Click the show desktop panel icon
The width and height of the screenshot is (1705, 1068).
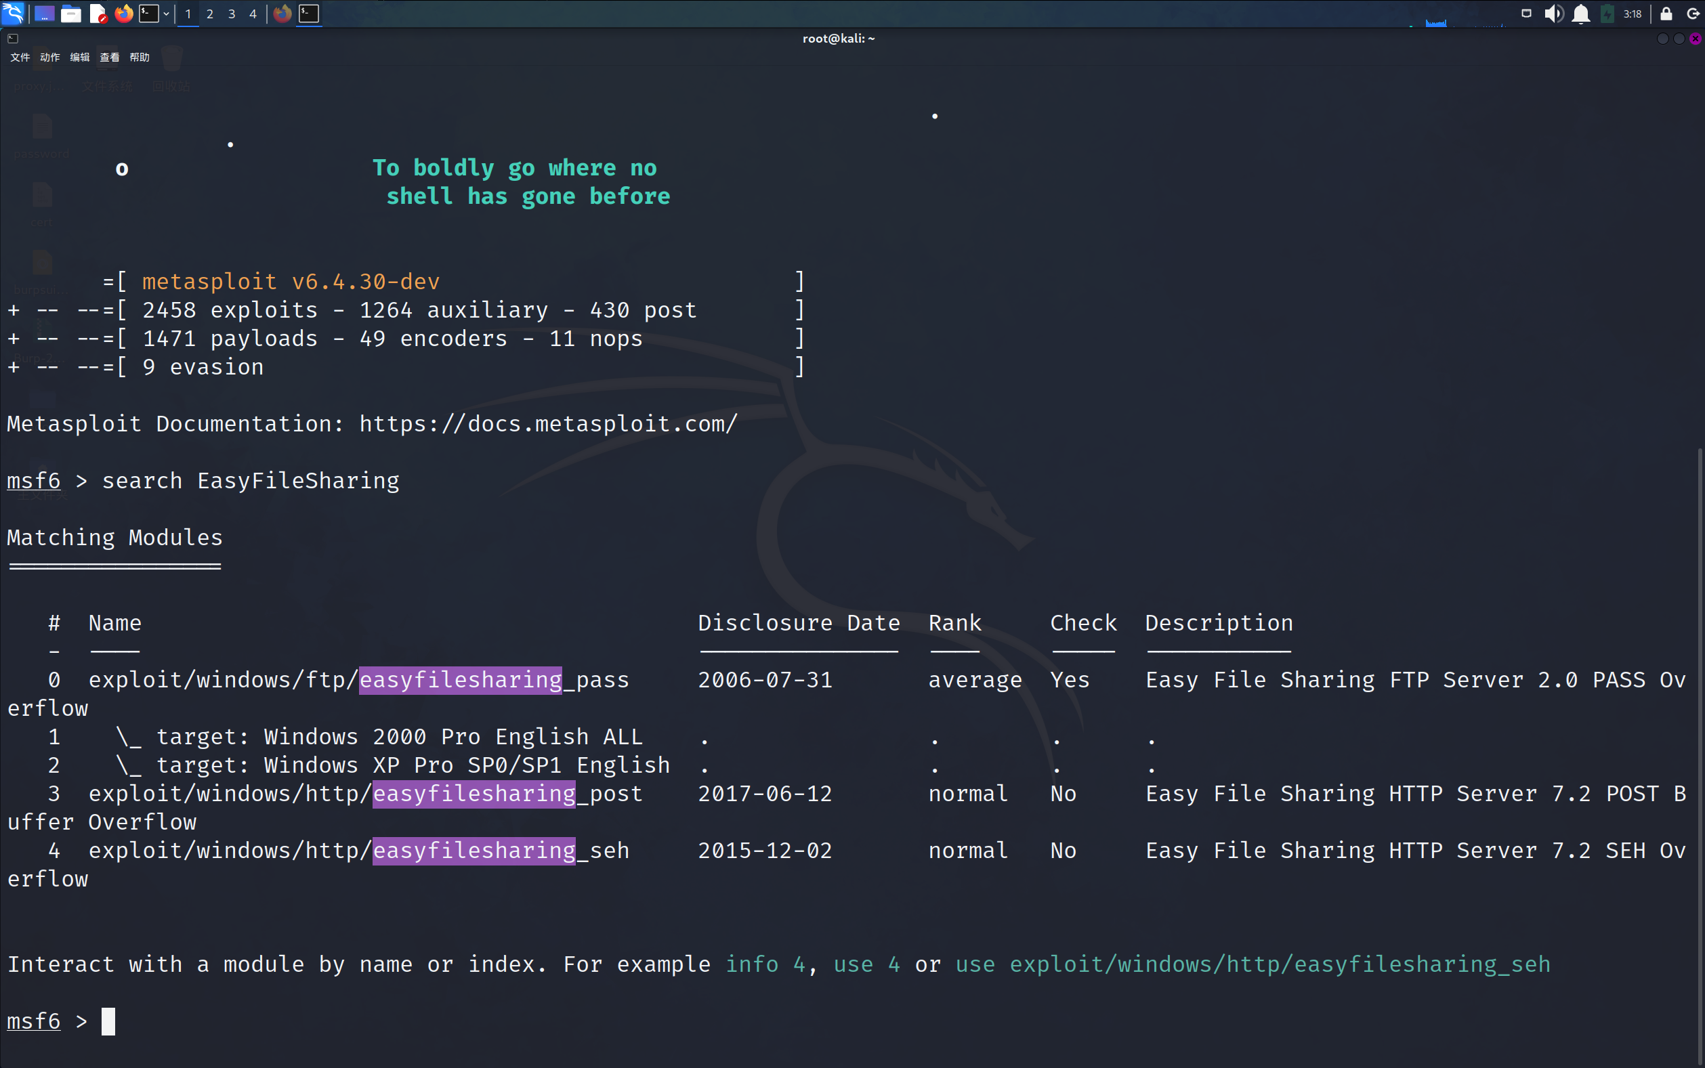coord(44,14)
